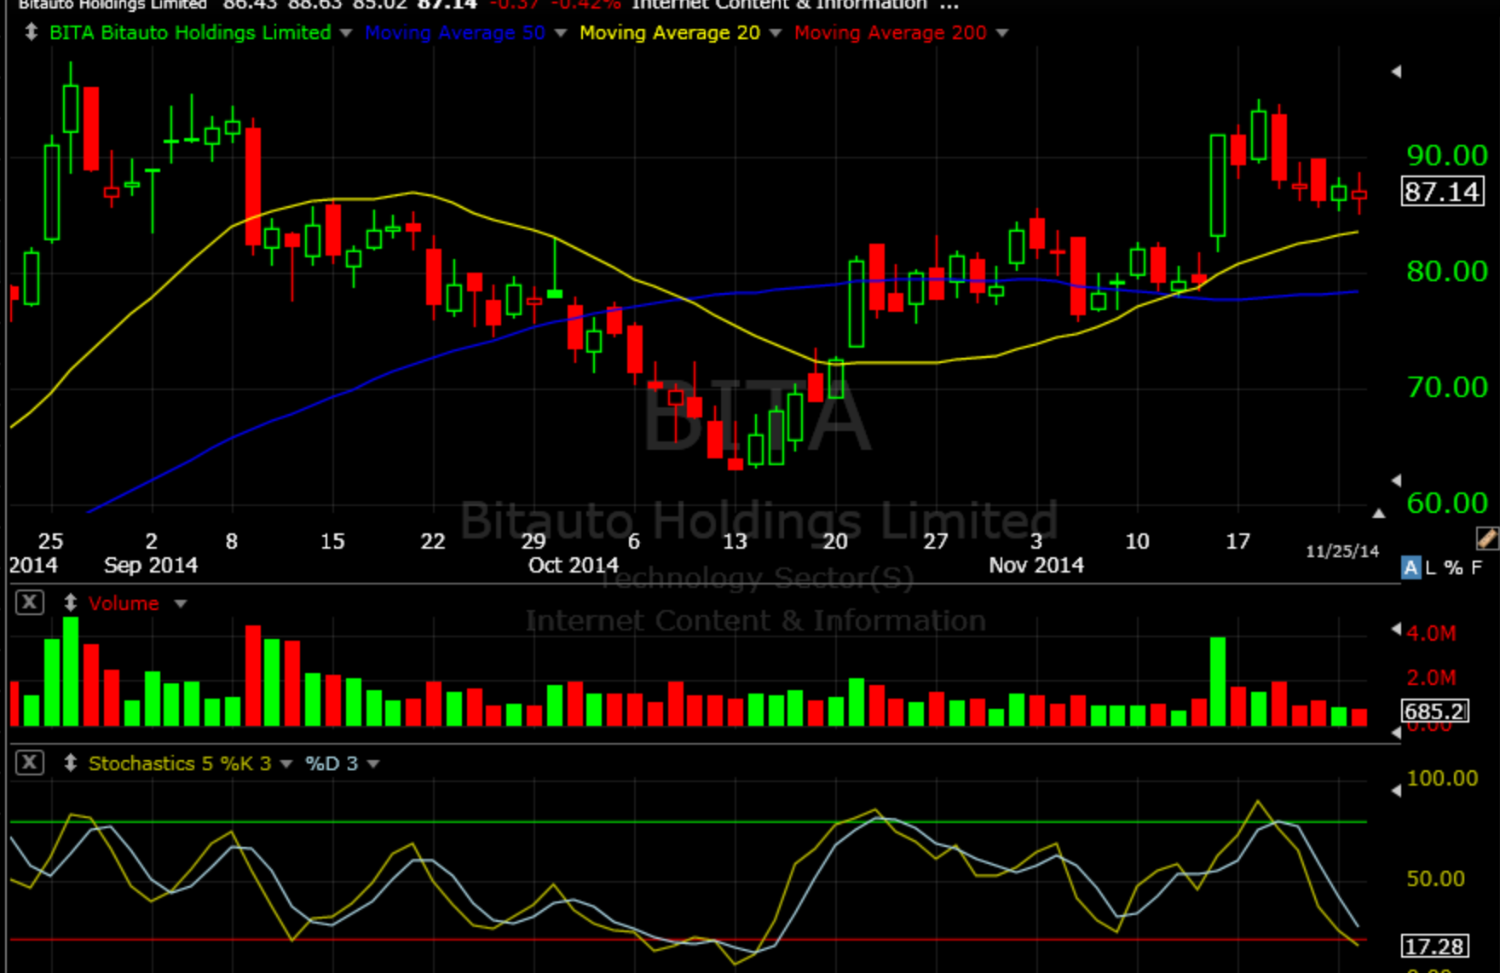The image size is (1500, 973).
Task: Toggle the F scale mode
Action: click(1477, 567)
